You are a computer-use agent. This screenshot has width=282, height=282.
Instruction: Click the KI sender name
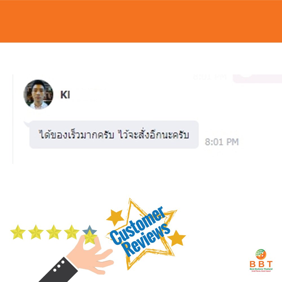coord(65,95)
